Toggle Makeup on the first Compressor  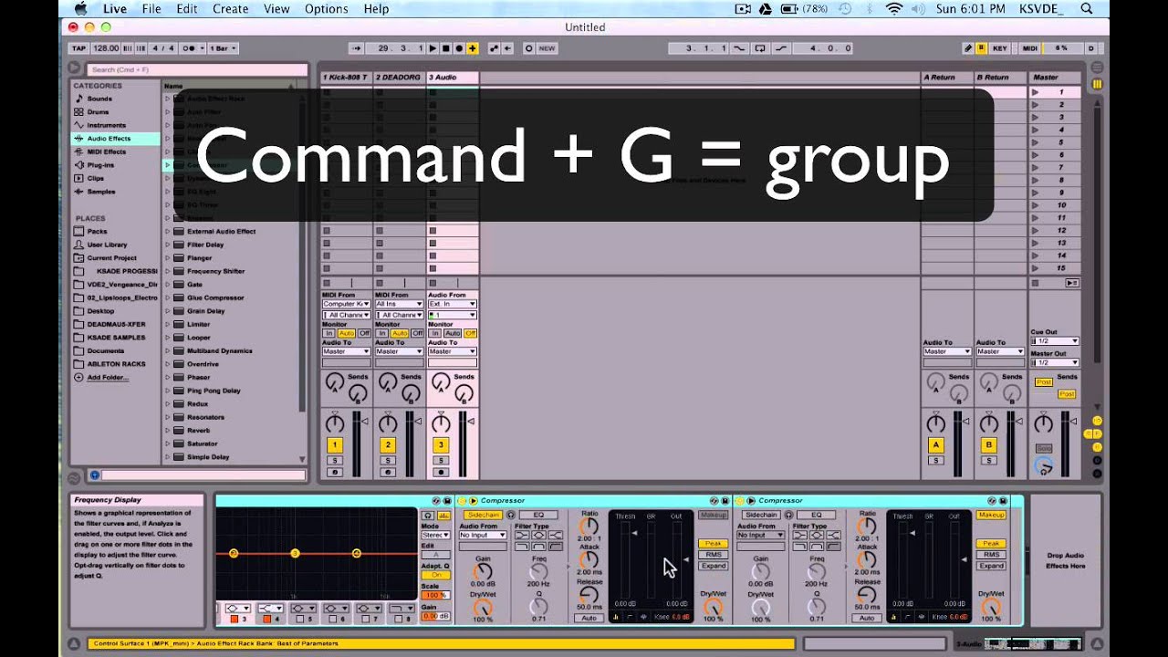point(713,515)
